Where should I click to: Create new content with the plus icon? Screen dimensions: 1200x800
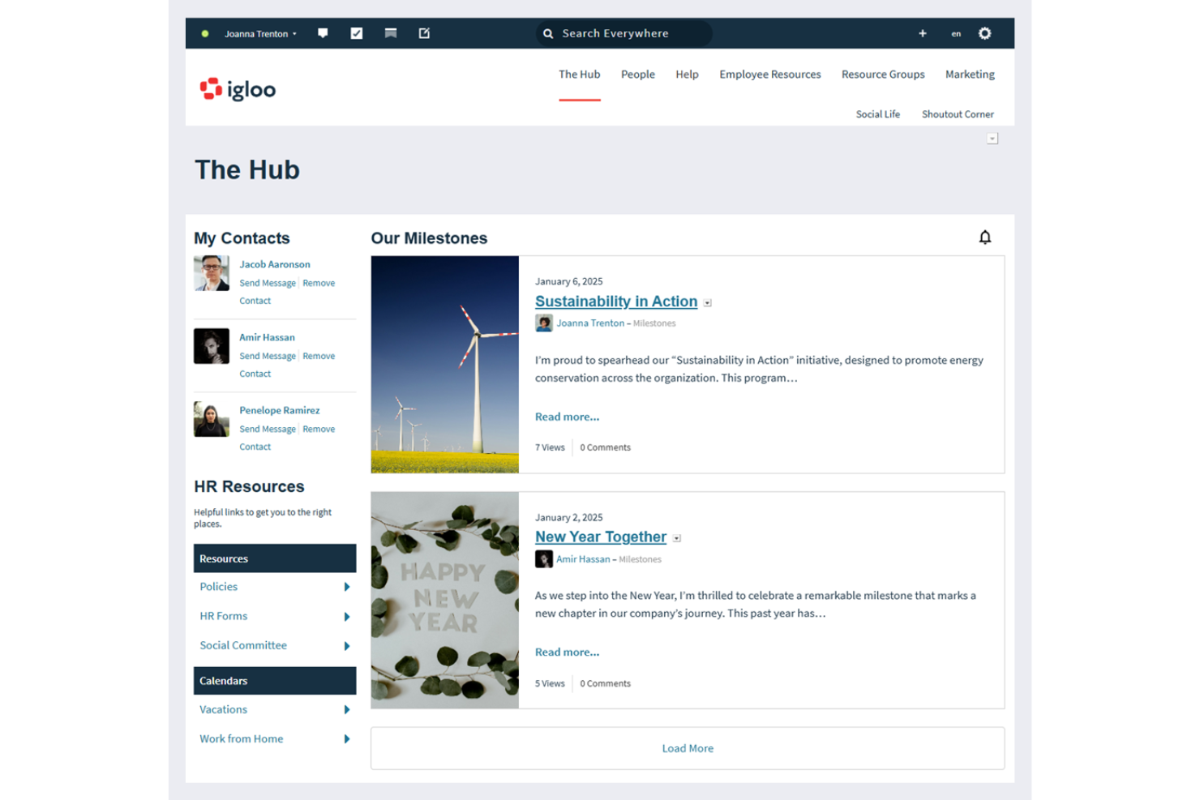923,33
